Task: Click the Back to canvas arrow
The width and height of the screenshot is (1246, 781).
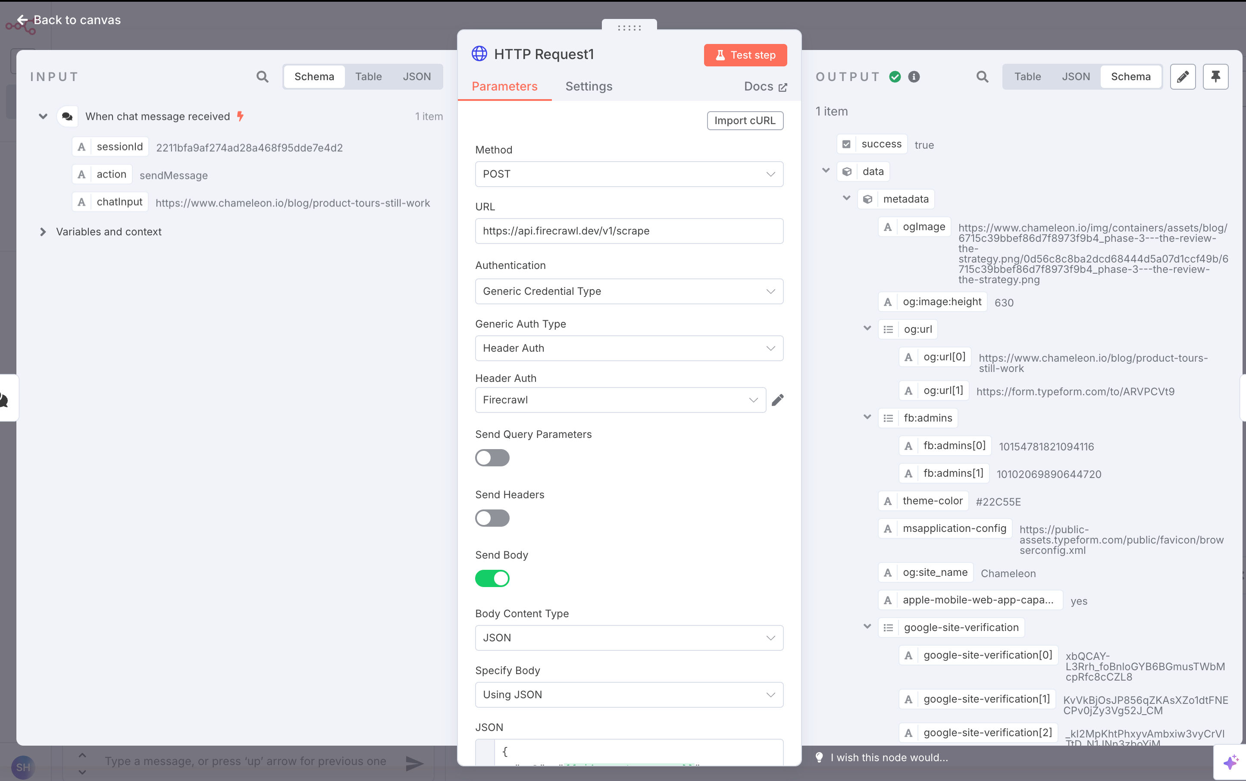Action: coord(22,20)
